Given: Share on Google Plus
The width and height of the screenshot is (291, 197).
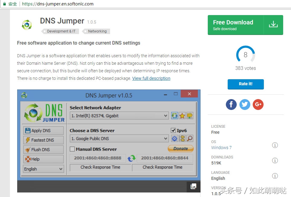Looking at the screenshot, I should click(x=258, y=105).
